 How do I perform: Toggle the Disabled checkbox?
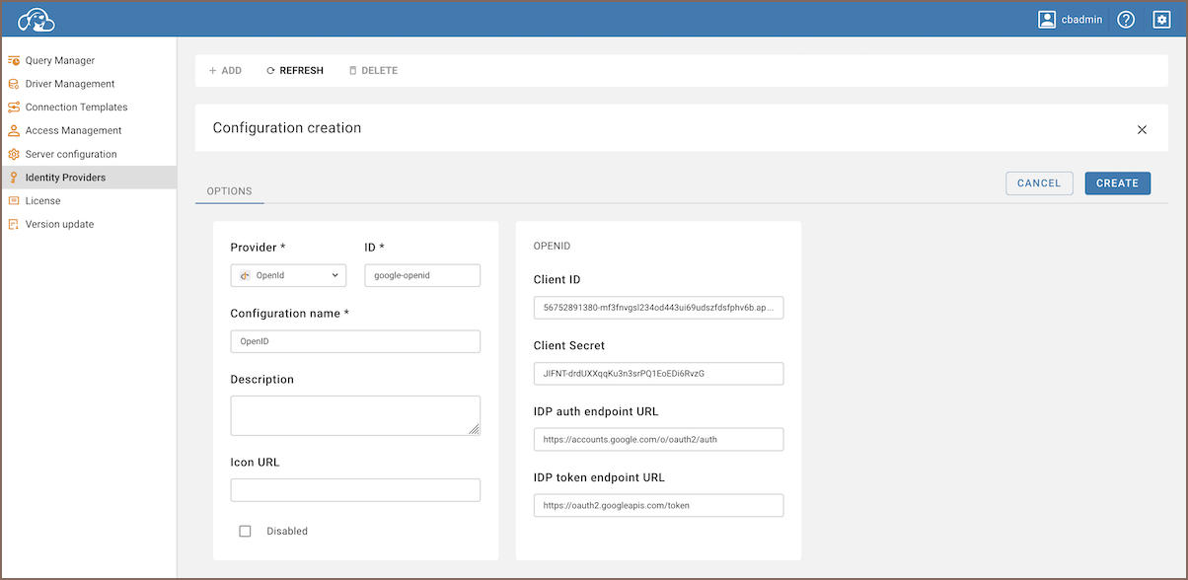(x=245, y=531)
